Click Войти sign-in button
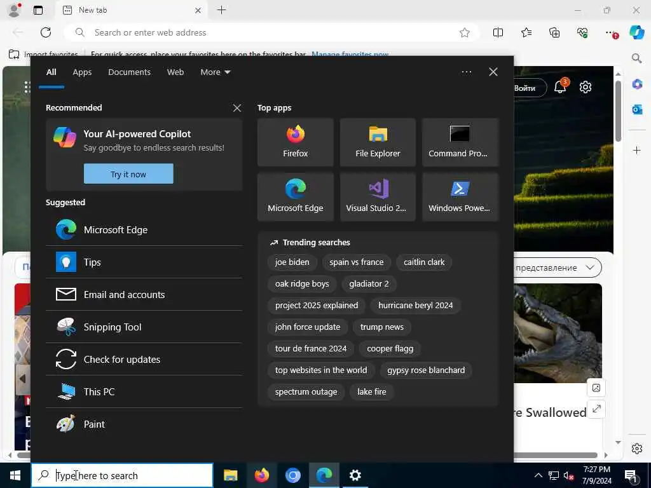 click(530, 88)
